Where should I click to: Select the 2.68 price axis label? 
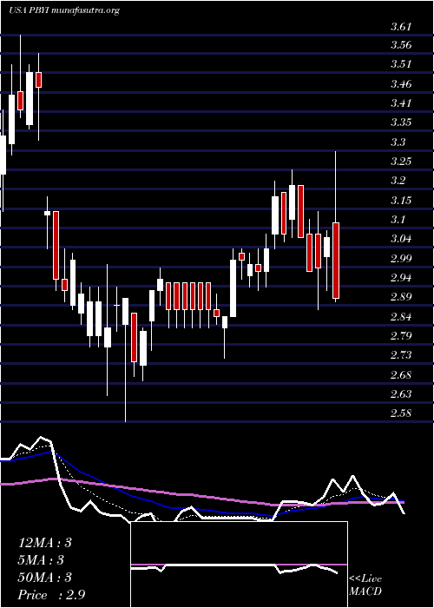coord(401,375)
